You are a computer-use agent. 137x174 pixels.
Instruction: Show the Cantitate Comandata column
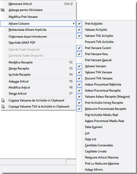point(106,145)
